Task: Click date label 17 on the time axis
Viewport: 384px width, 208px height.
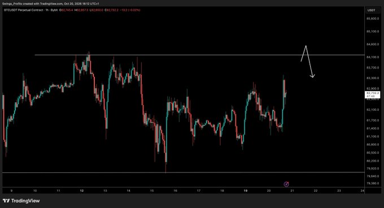Action: [x=199, y=190]
